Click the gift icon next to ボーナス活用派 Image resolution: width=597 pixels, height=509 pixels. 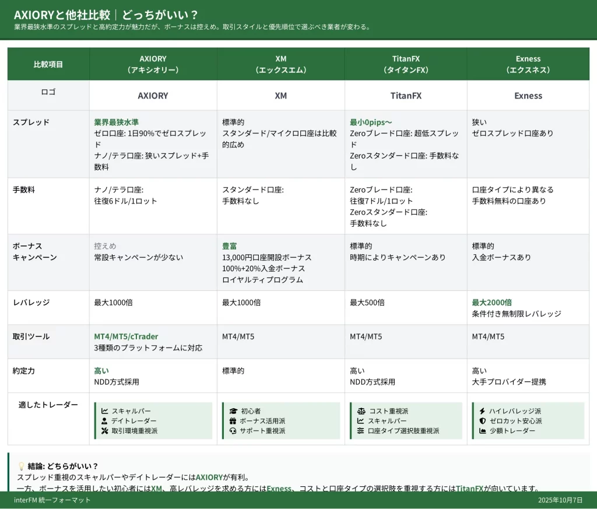(233, 421)
